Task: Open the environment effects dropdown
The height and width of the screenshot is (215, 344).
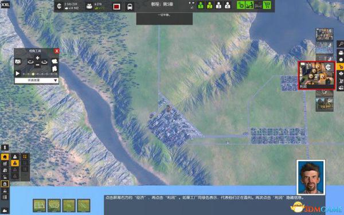Action: coord(37,80)
